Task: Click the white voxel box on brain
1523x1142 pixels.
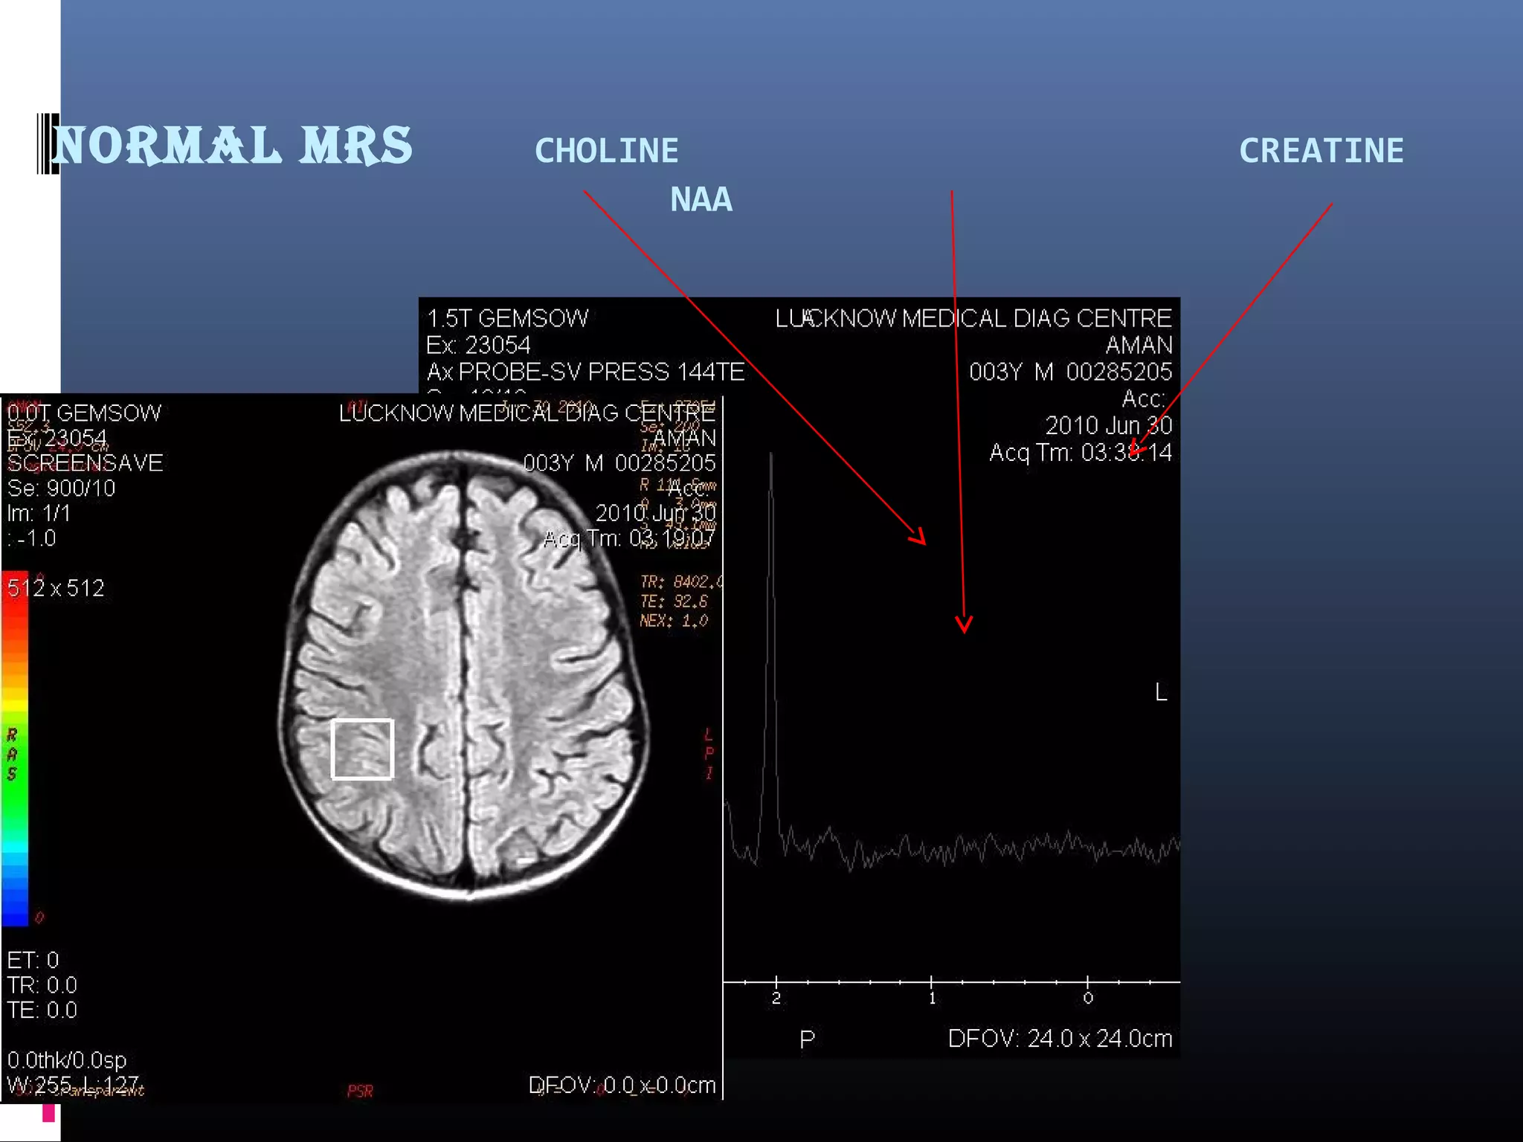Action: coord(362,749)
